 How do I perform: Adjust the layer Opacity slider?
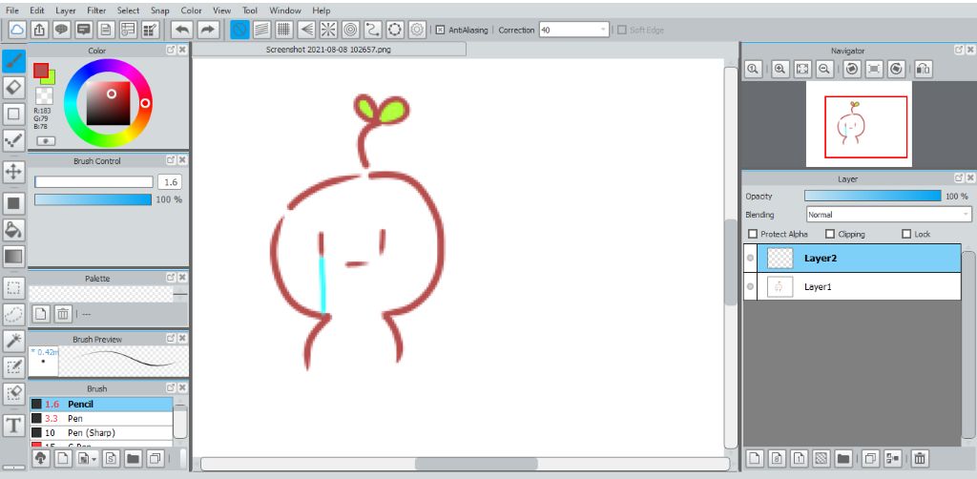pyautogui.click(x=872, y=196)
